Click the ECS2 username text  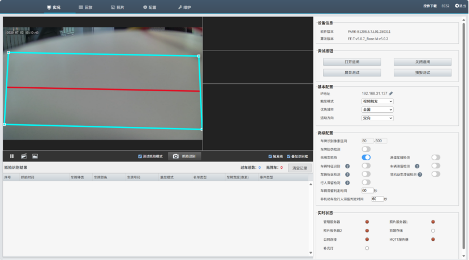point(445,6)
